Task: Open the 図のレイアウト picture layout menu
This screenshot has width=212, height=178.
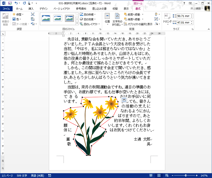Action: 90,24
